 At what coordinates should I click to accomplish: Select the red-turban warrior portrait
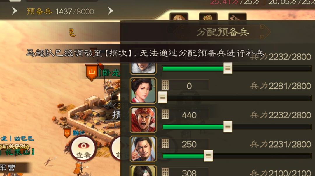pos(143,120)
